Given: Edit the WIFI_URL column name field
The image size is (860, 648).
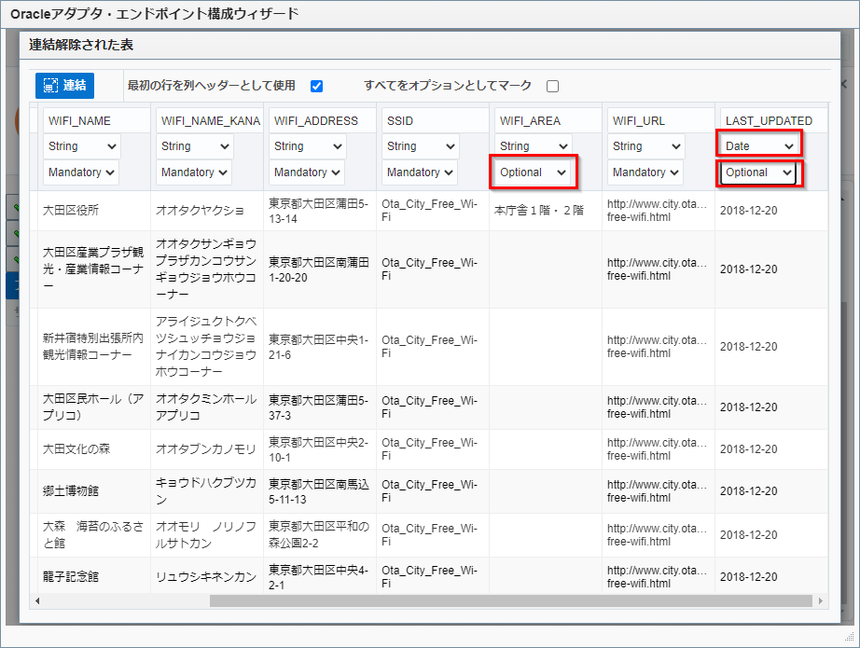Looking at the screenshot, I should click(659, 120).
